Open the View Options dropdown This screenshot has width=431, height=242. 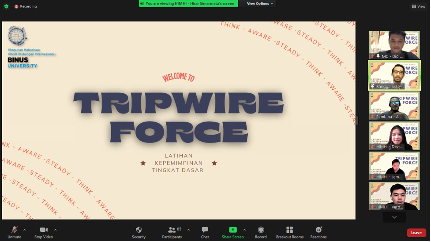tap(259, 4)
